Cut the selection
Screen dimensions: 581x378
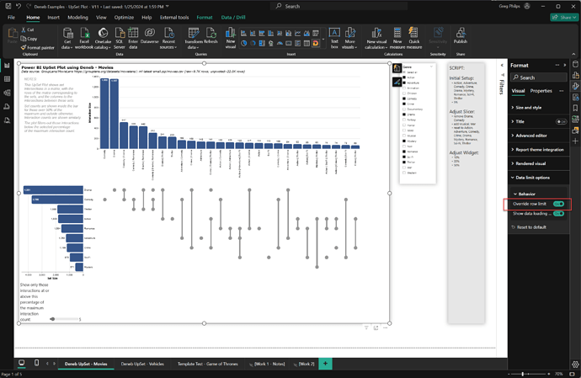(28, 29)
